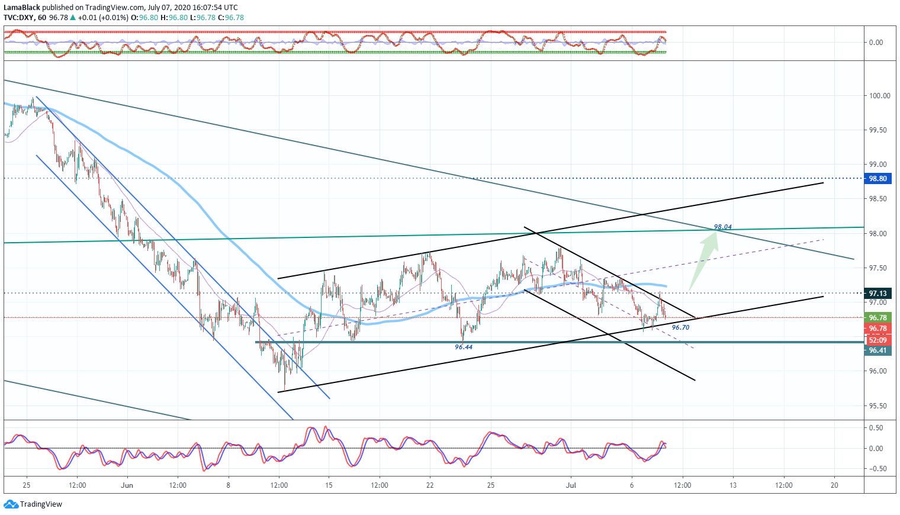Click the 99.50 price axis label

coord(879,130)
